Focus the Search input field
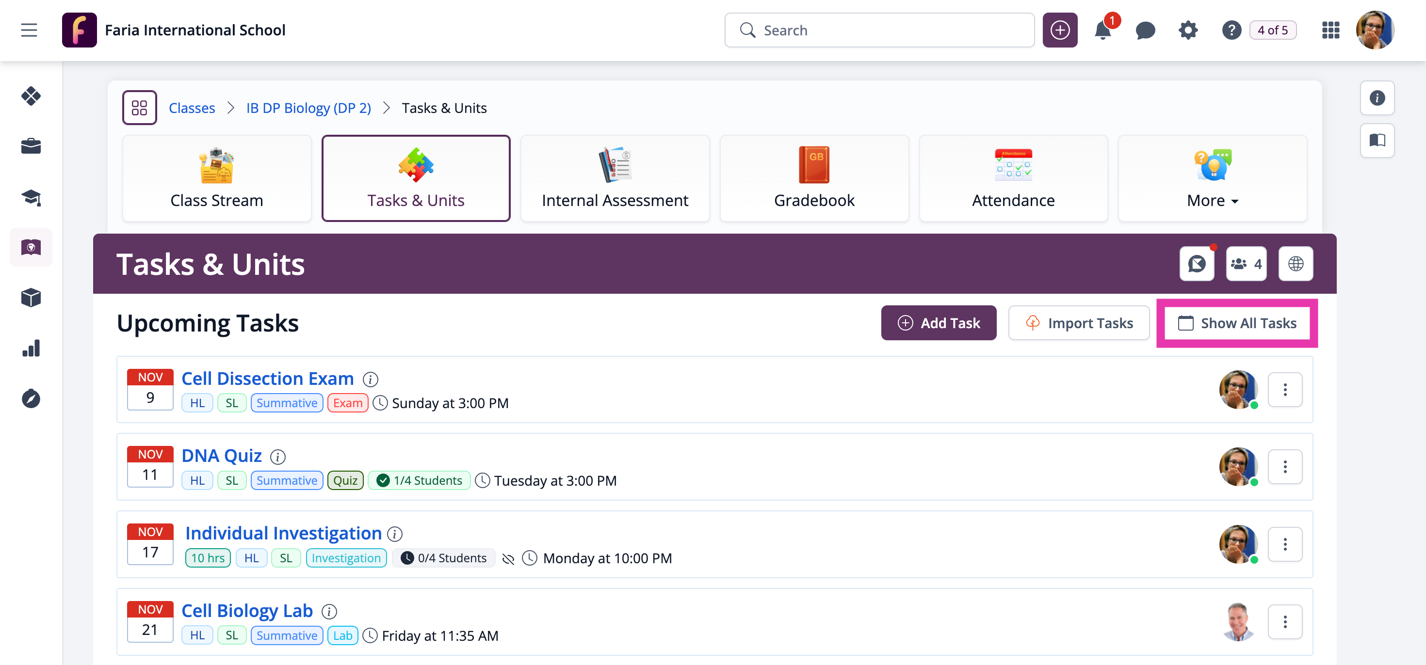This screenshot has height=665, width=1426. coord(879,30)
